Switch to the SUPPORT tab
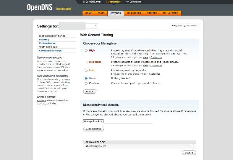This screenshot has height=160, width=233. point(152,13)
